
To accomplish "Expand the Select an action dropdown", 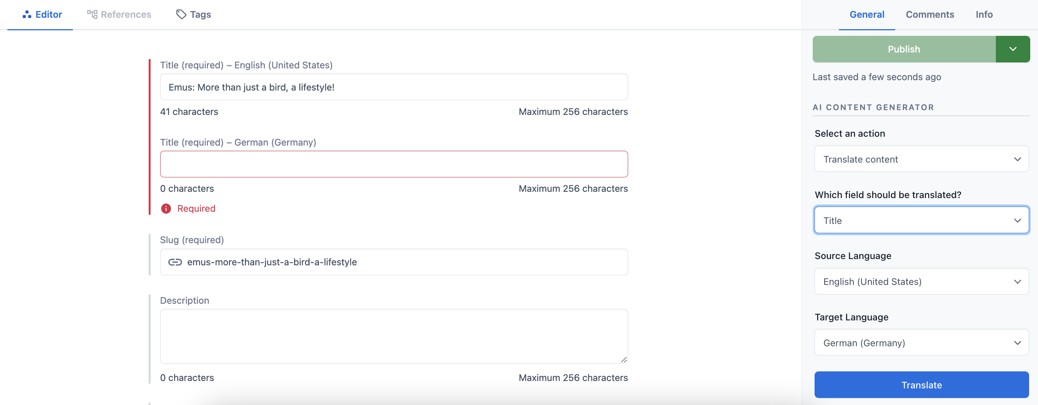I will (x=921, y=159).
